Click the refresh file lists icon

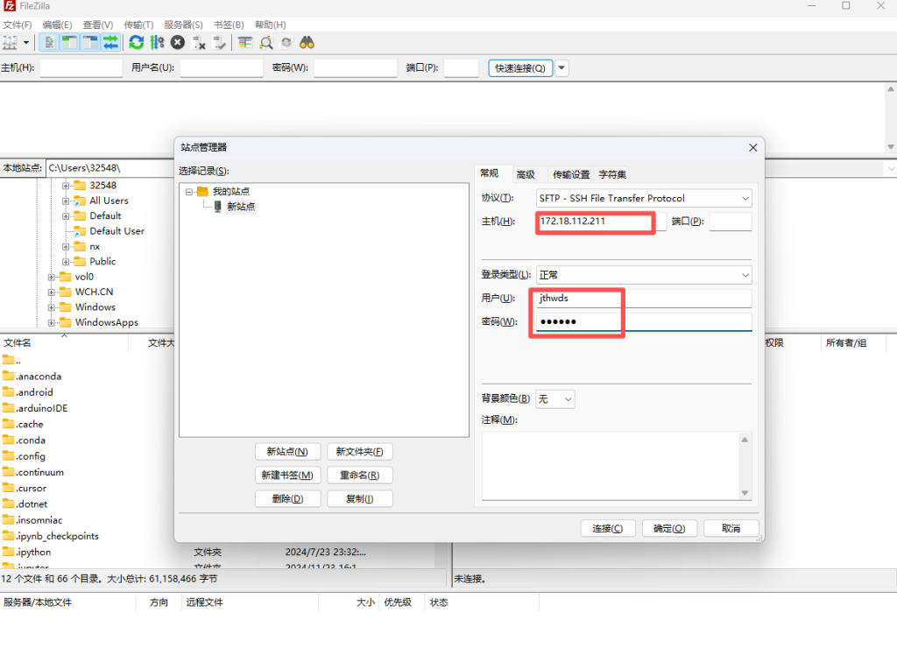(x=136, y=42)
